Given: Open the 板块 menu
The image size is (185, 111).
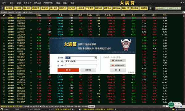Looking at the screenshot, I should (11, 3).
